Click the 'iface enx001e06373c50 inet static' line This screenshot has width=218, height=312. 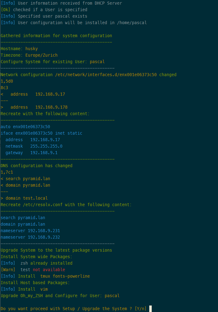[x=41, y=133]
